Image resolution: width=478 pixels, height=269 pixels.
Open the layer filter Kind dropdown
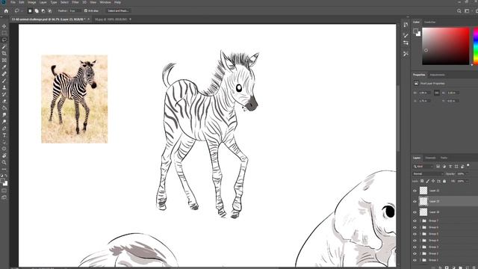click(x=423, y=166)
